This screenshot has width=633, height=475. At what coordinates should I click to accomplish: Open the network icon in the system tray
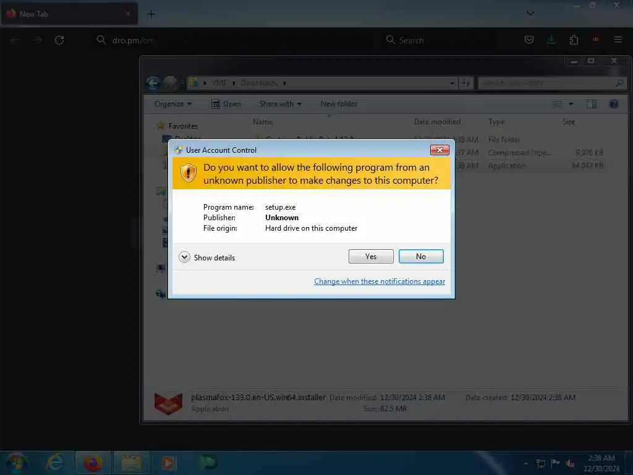coord(540,463)
